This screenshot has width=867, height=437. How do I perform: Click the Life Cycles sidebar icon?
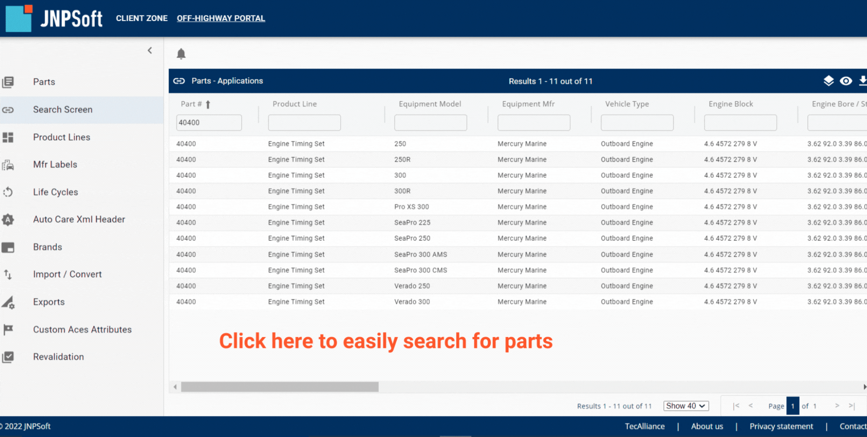(x=8, y=192)
